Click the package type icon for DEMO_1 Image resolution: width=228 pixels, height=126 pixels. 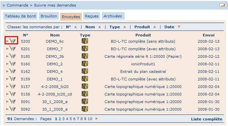(x=85, y=79)
